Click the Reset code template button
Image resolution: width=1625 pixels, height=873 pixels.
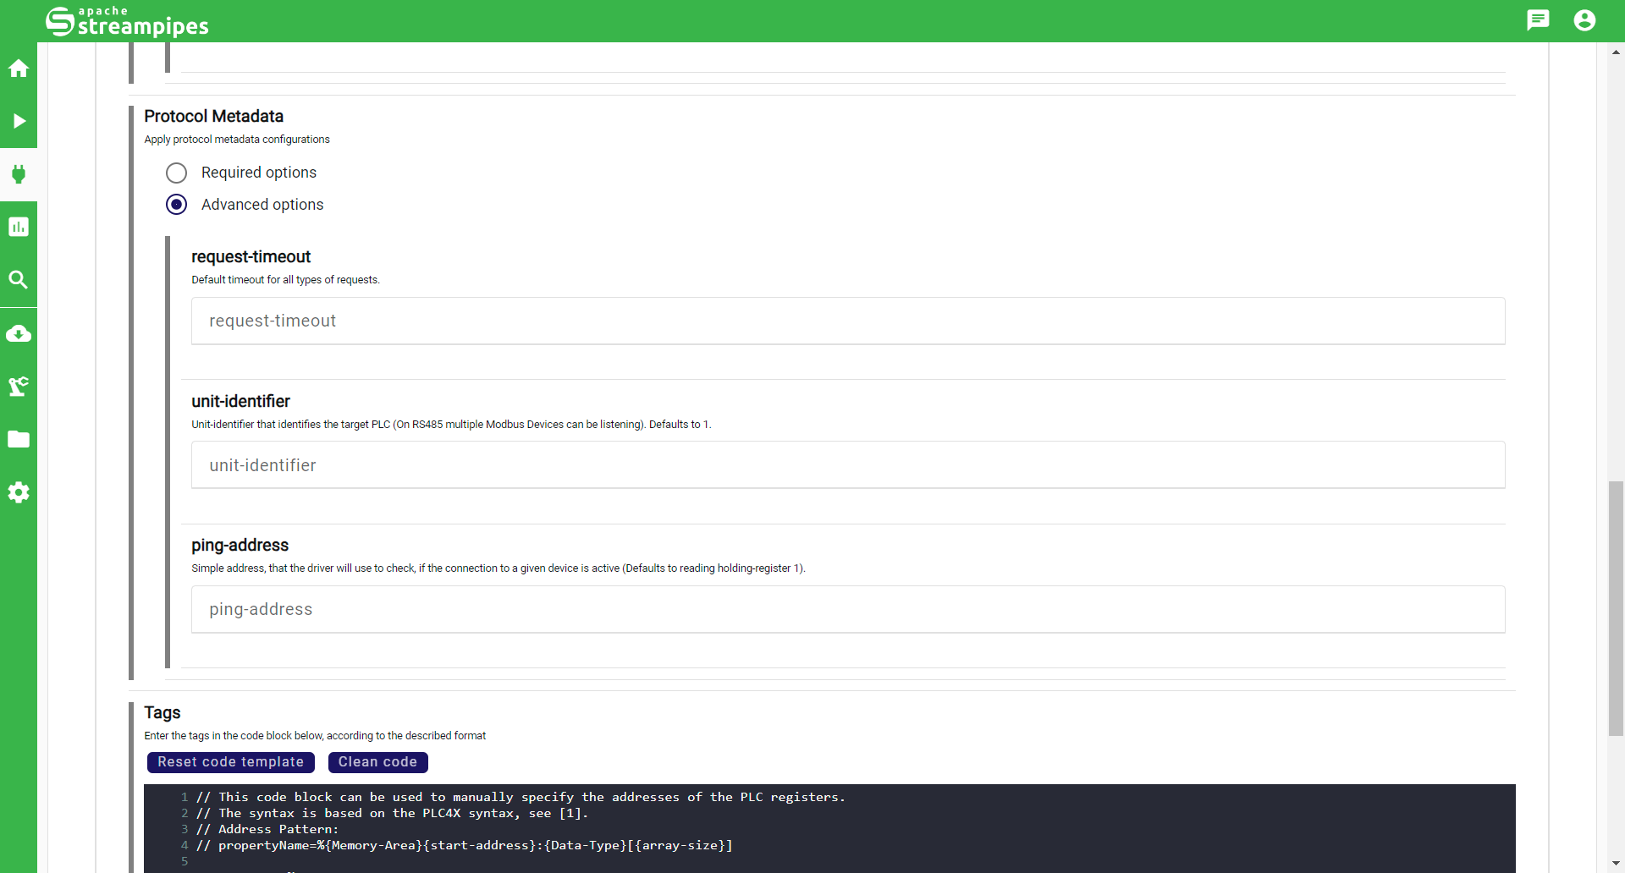pyautogui.click(x=230, y=762)
